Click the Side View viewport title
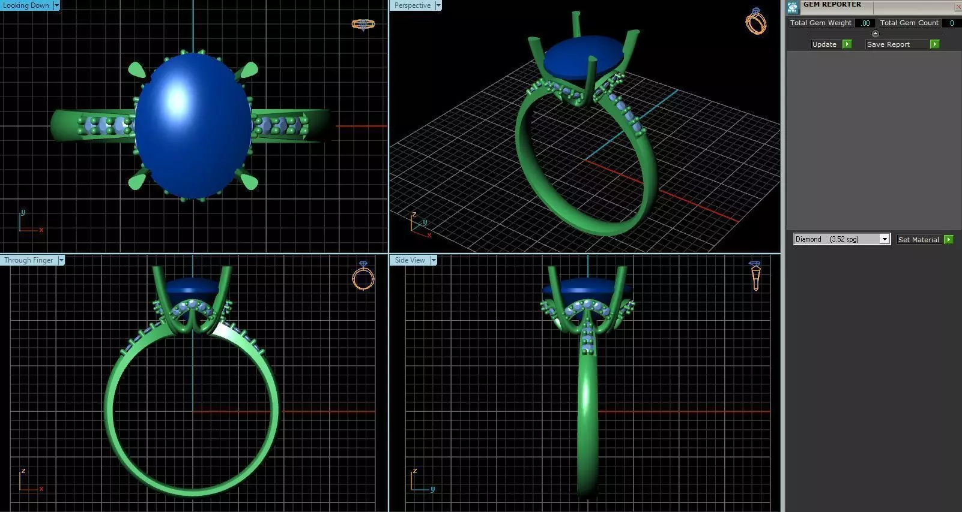This screenshot has height=512, width=962. click(410, 260)
